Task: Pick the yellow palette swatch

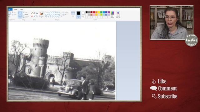Action: pyautogui.click(x=99, y=12)
